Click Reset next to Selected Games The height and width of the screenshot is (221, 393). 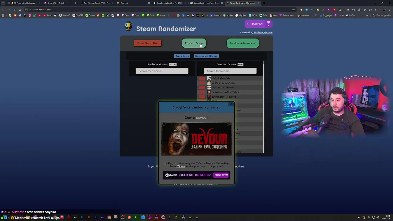tap(240, 64)
